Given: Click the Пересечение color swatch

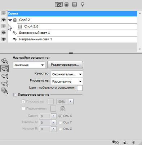Looking at the screenshot, I should coord(53,108).
